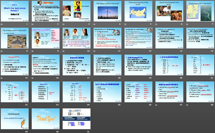The width and height of the screenshot is (215, 133).
Task: Select slide 27 fill-in-the-blank exercise
Action: click(169, 92)
